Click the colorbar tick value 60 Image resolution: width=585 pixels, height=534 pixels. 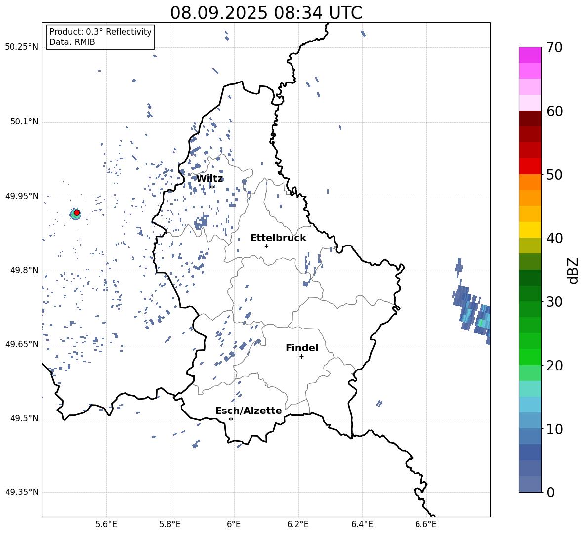(554, 111)
